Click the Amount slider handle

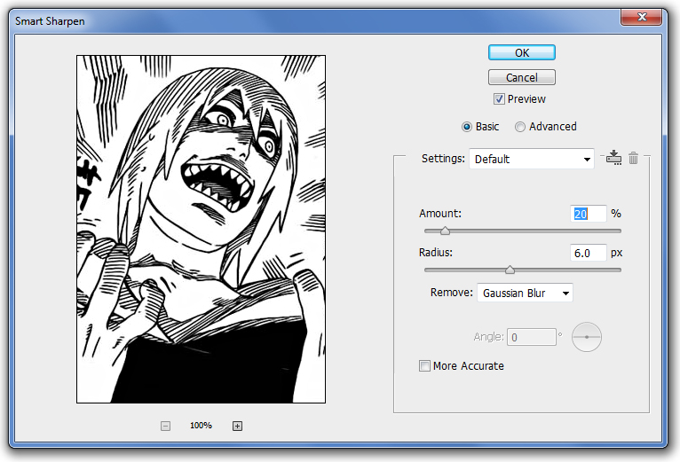[x=445, y=231]
